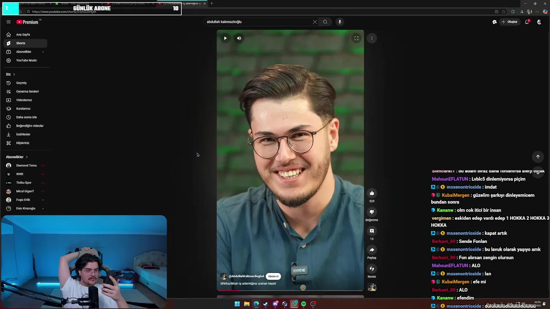Open WhatsApp from the taskbar

(x=294, y=304)
